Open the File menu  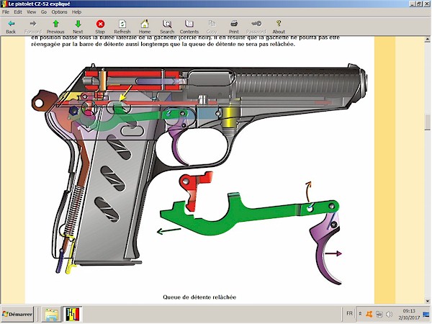[6, 12]
